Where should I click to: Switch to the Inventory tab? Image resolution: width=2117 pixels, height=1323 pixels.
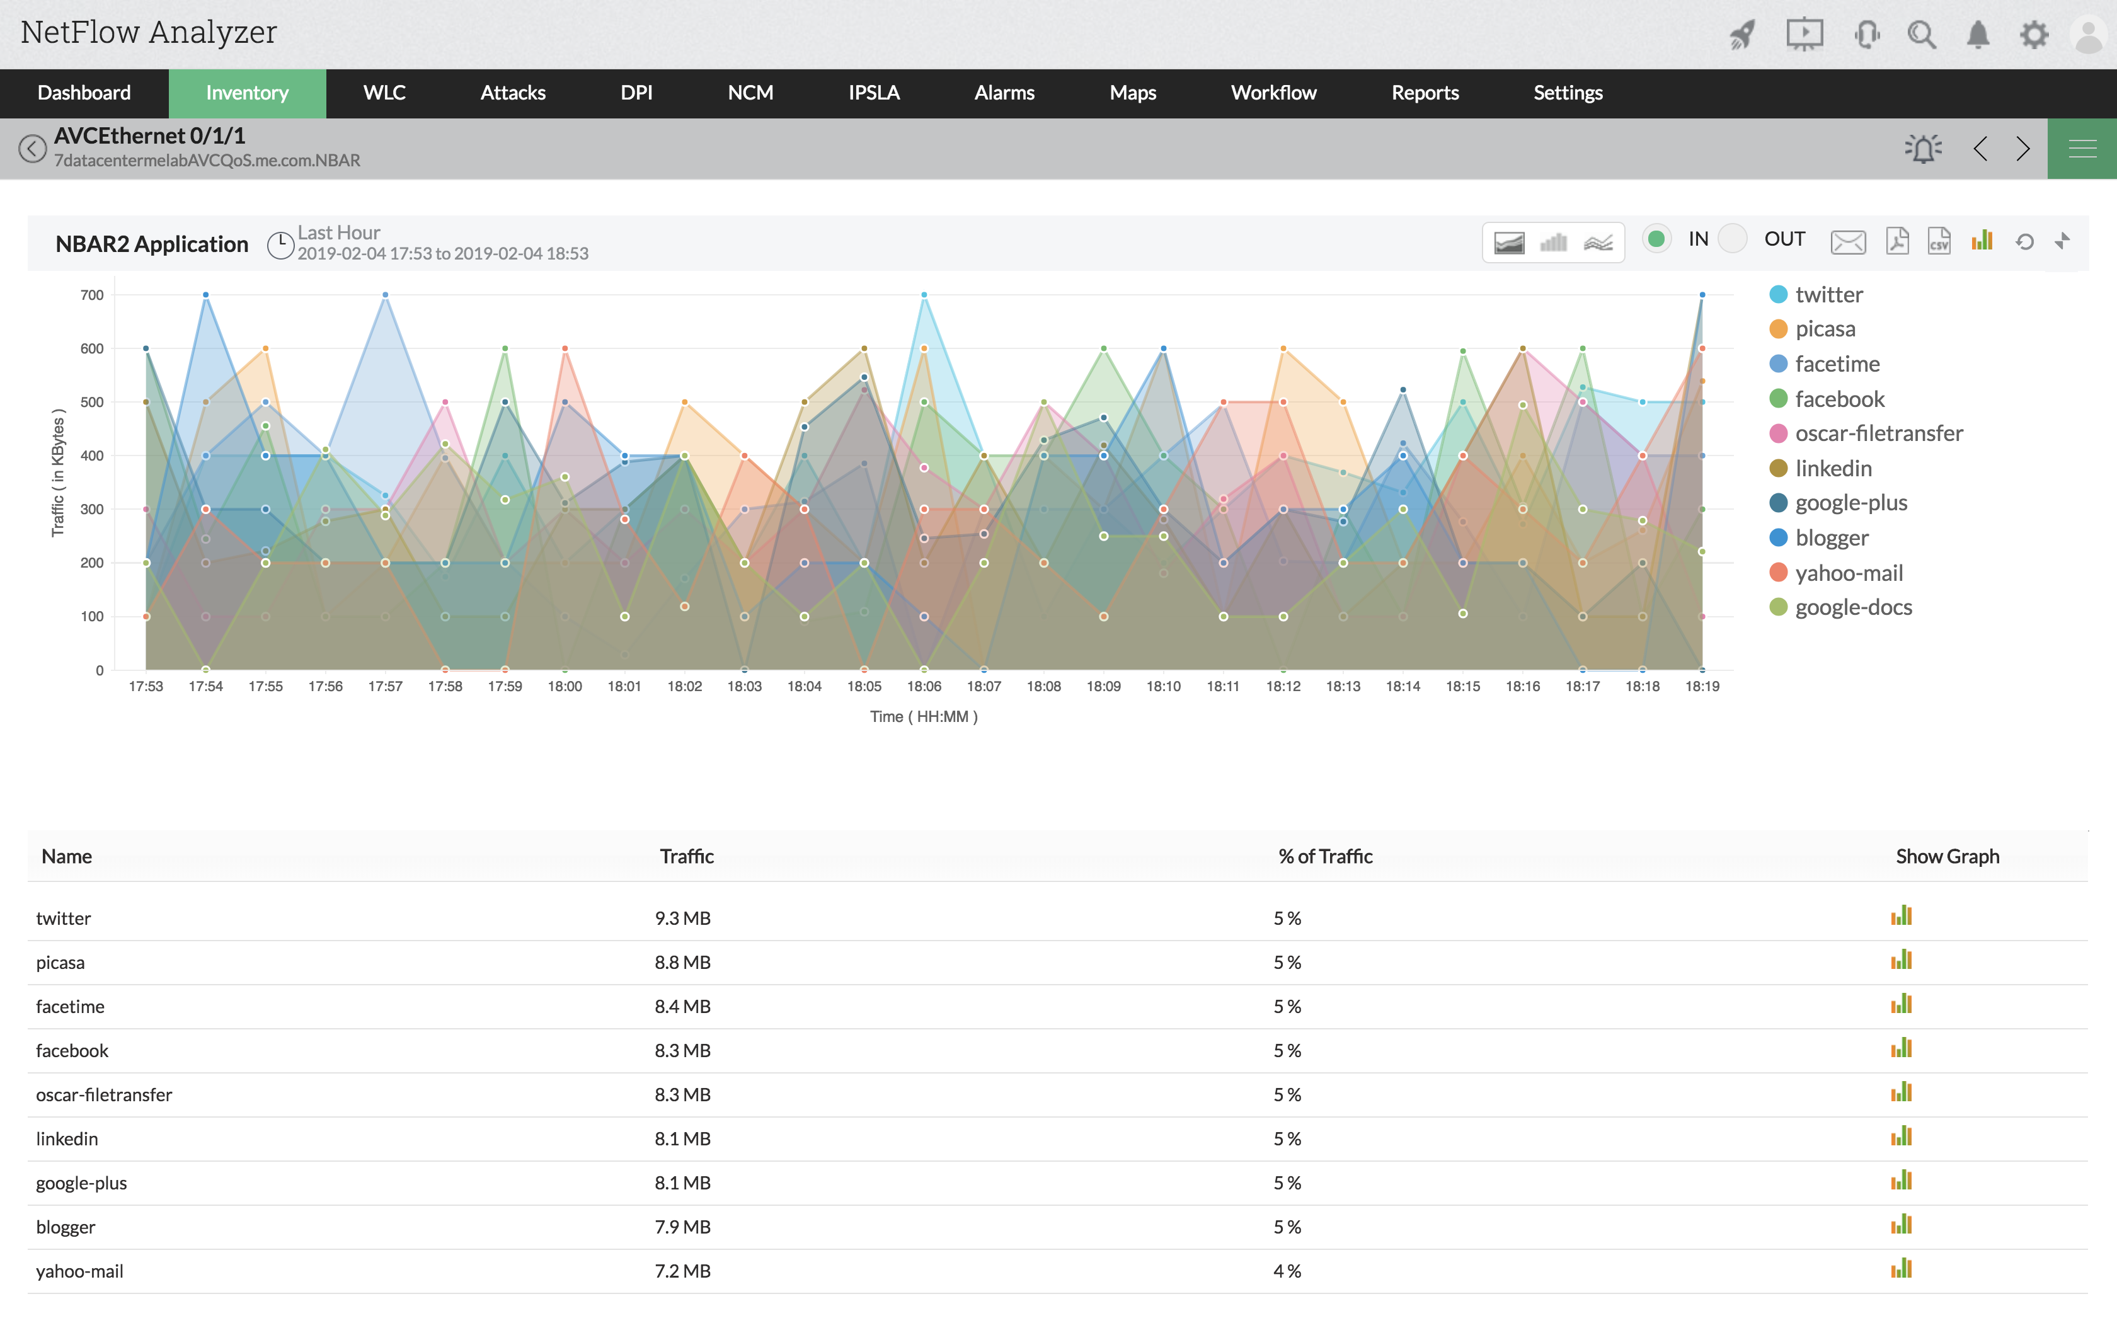pyautogui.click(x=247, y=93)
